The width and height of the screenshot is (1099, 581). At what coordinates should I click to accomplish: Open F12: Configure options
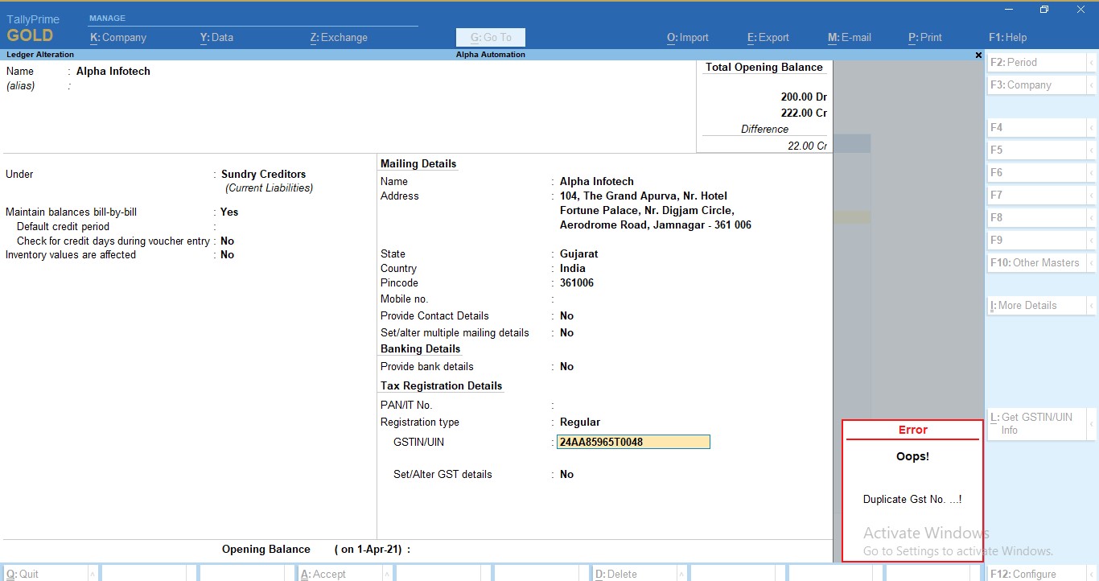(1023, 574)
